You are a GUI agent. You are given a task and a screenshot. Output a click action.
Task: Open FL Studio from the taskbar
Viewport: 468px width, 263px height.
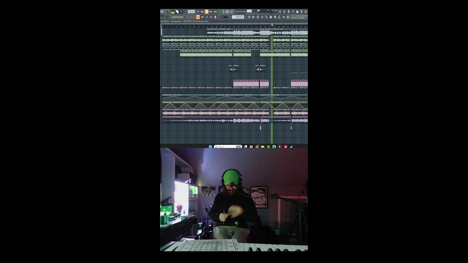click(x=280, y=146)
